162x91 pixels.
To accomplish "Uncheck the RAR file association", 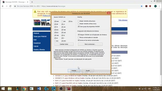I will (55, 21).
